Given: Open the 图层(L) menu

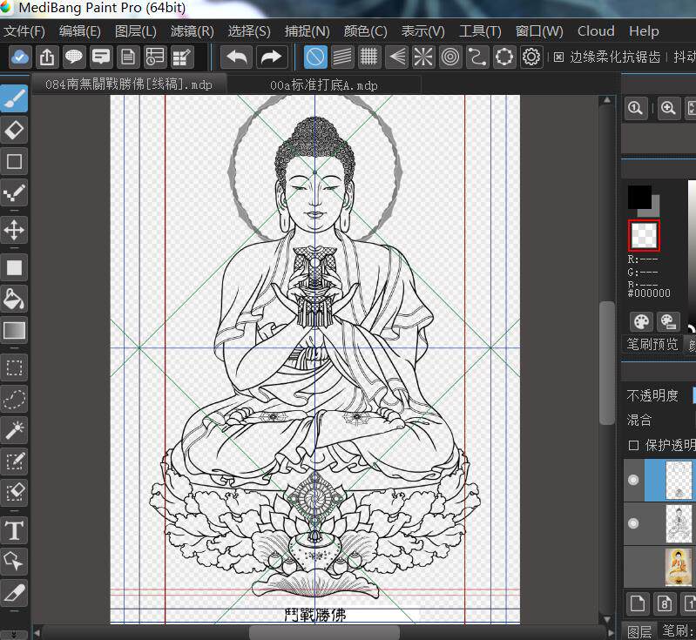Looking at the screenshot, I should coord(135,31).
